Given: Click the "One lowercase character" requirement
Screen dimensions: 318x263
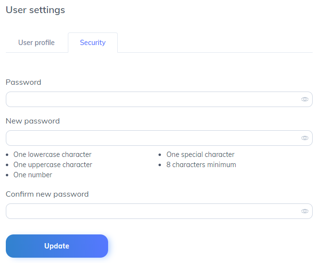Looking at the screenshot, I should [x=52, y=155].
